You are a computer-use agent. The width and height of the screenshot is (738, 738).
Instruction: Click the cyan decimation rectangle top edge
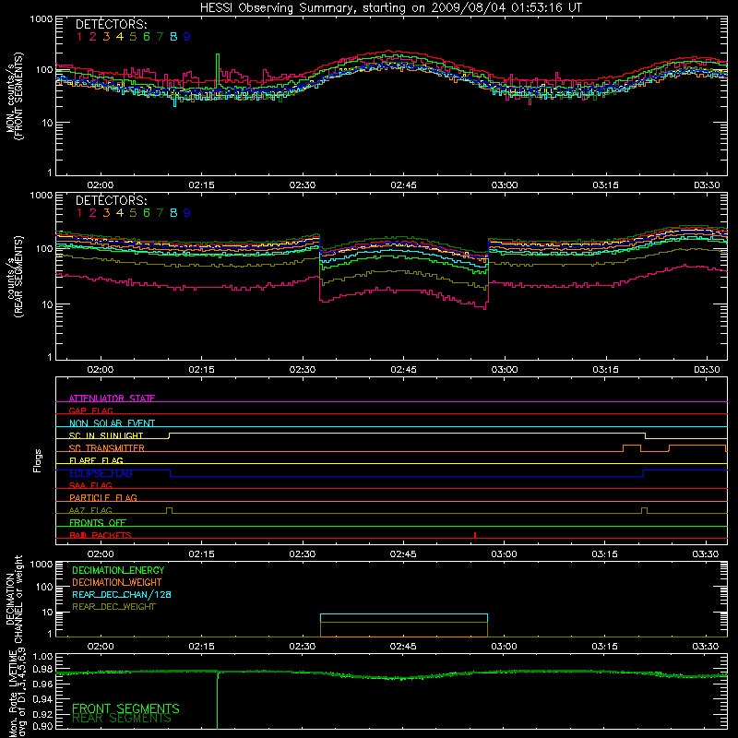(404, 614)
